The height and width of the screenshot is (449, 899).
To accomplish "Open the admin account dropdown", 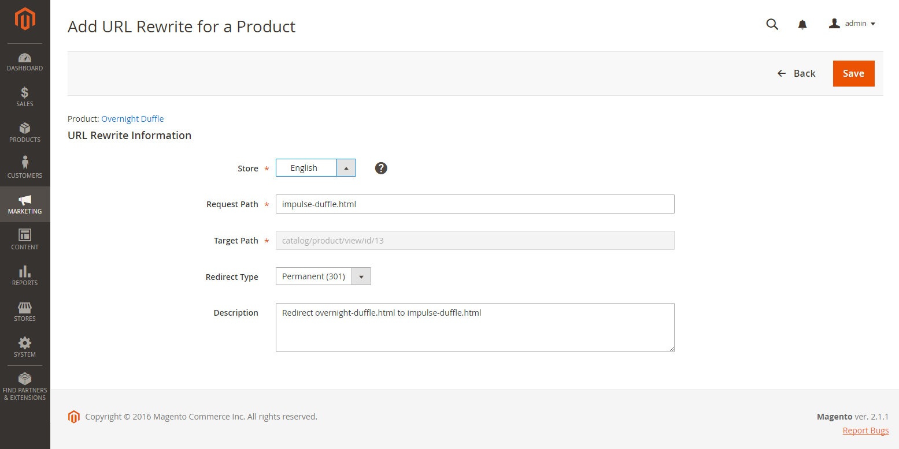I will (852, 24).
